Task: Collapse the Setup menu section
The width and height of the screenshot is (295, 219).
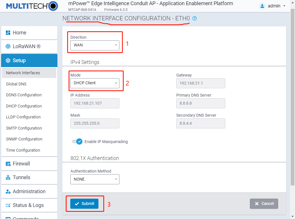Action: click(x=29, y=60)
